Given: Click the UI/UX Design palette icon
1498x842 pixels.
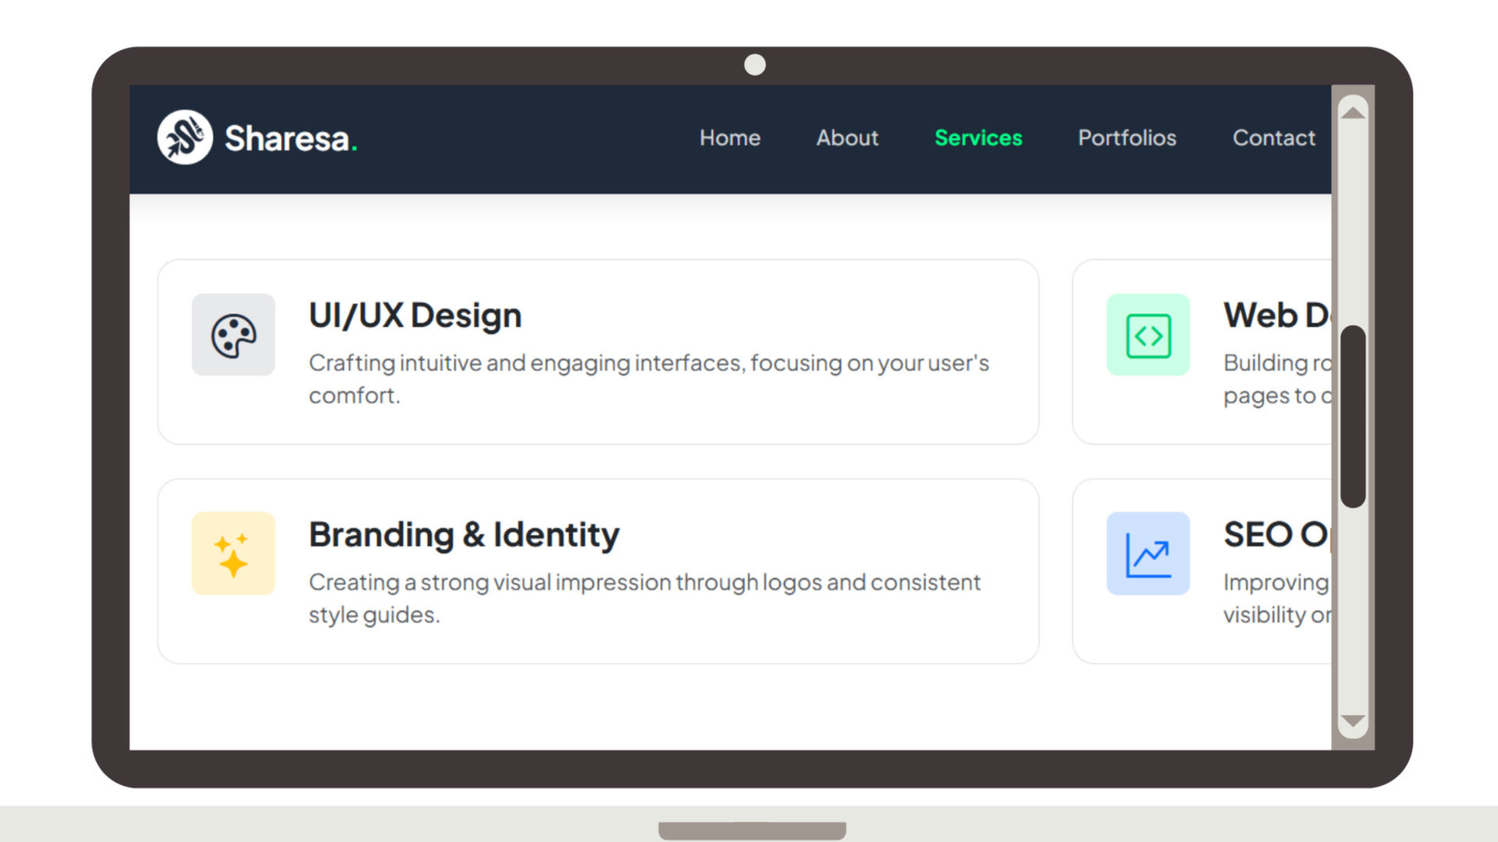Looking at the screenshot, I should (233, 335).
